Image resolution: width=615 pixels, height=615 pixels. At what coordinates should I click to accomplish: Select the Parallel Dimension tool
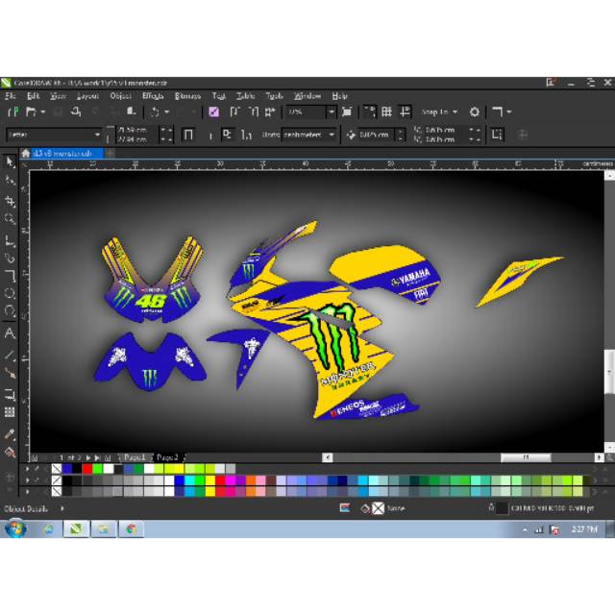pyautogui.click(x=10, y=356)
